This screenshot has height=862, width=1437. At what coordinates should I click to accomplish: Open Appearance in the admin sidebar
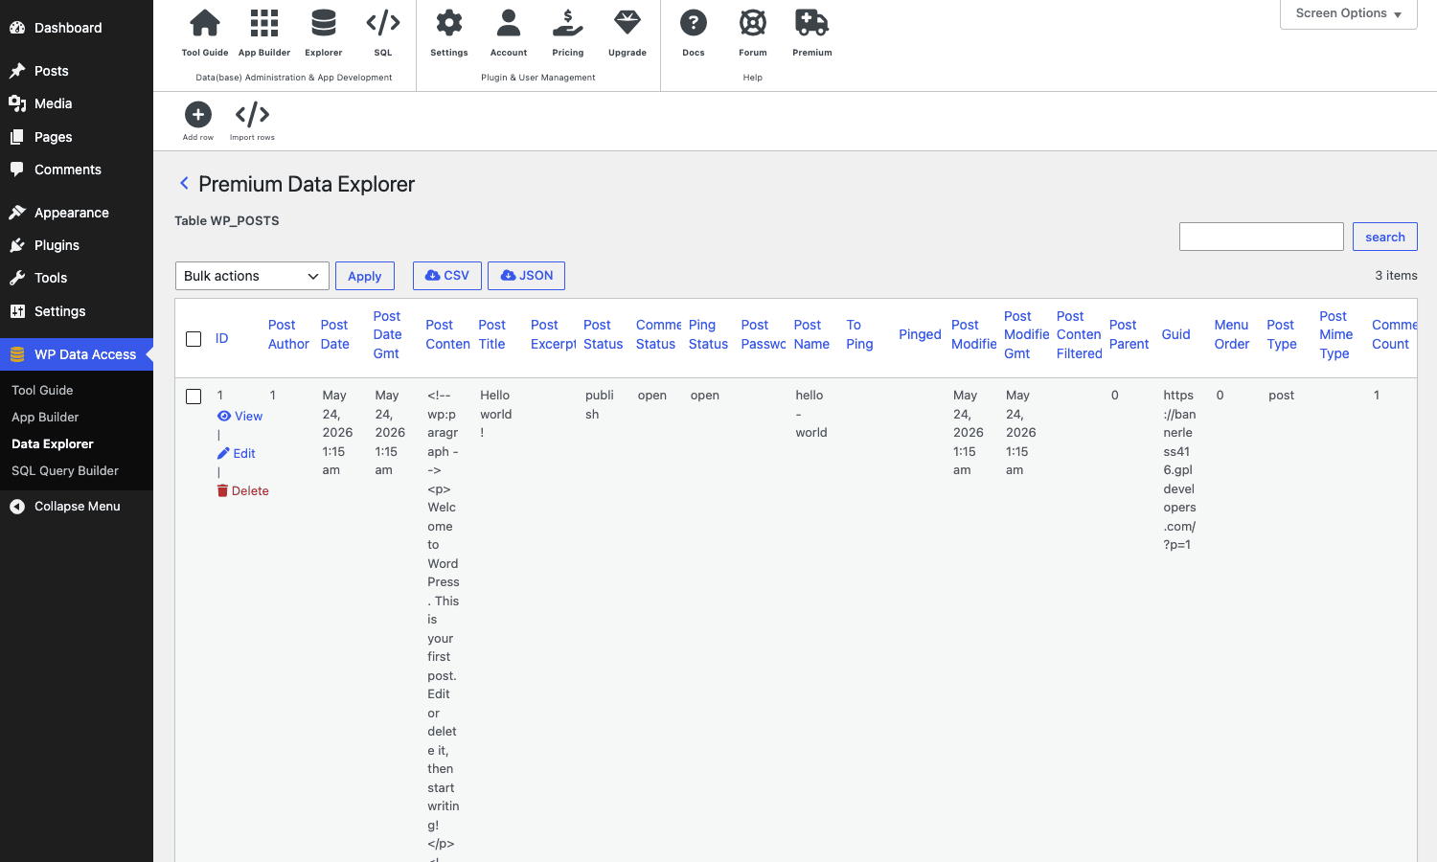tap(77, 213)
